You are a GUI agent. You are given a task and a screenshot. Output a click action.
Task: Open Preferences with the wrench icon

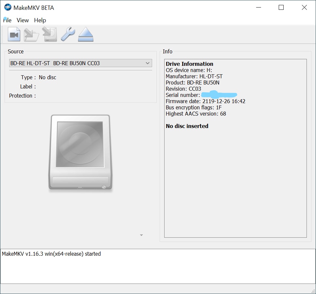pyautogui.click(x=68, y=34)
